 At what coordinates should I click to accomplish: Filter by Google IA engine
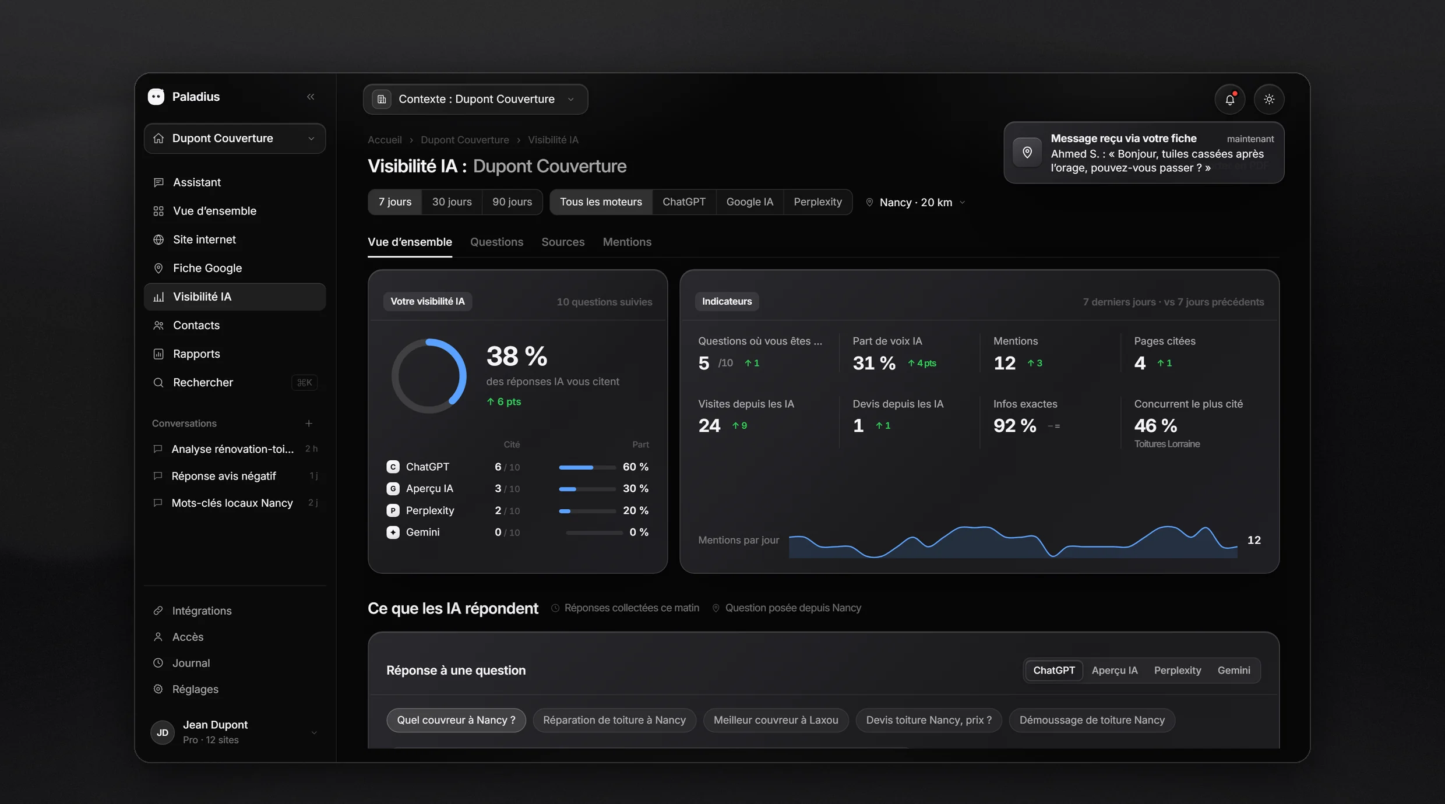(750, 202)
